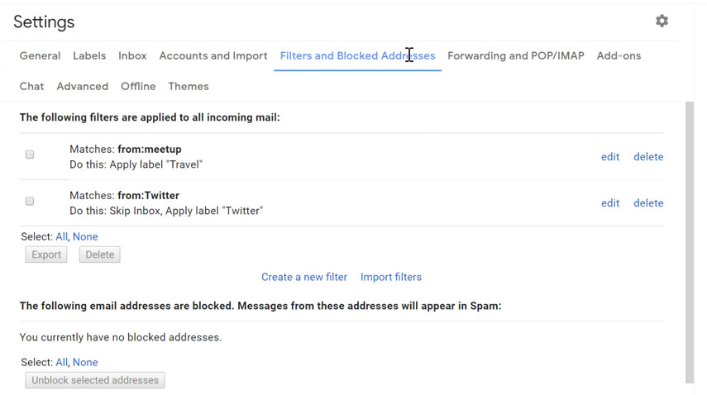Click the Import filters link
The height and width of the screenshot is (395, 707).
click(x=391, y=278)
